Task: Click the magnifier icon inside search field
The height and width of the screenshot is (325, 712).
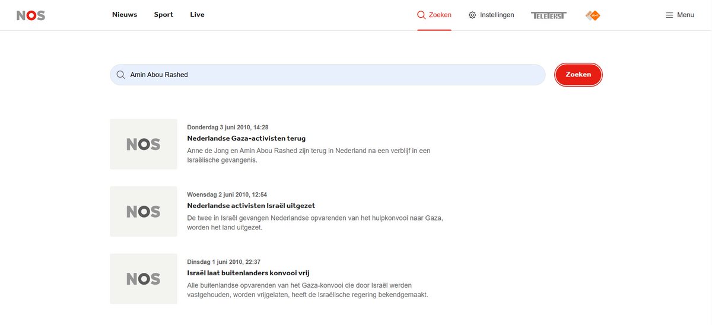Action: click(120, 75)
